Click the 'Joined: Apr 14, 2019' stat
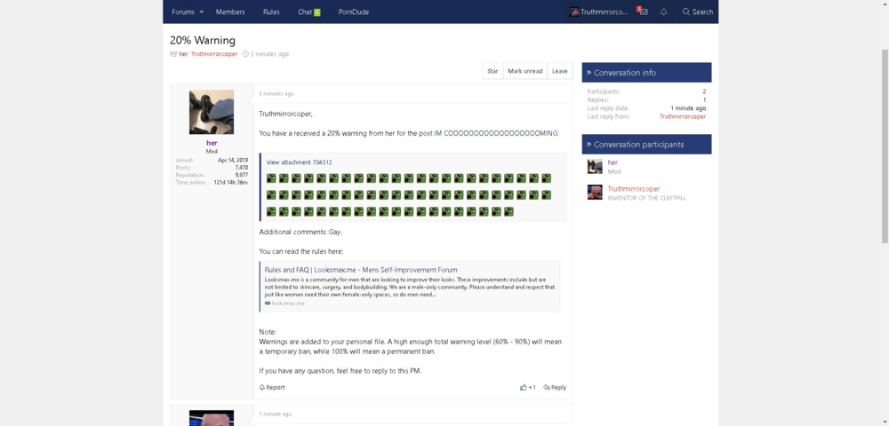889x426 pixels. point(212,160)
